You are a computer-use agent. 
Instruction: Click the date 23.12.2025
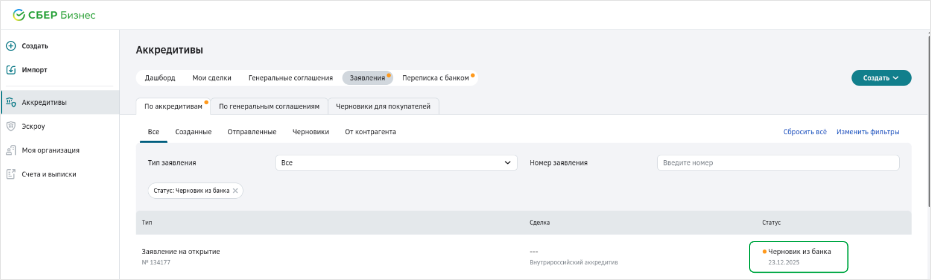pos(783,263)
